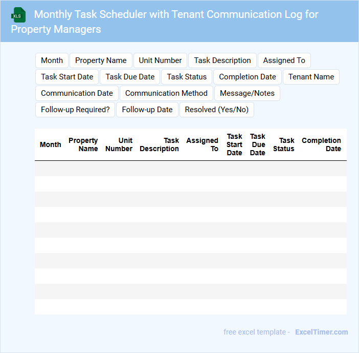Click the Assigned To tag
This screenshot has height=353, width=359.
[x=284, y=60]
